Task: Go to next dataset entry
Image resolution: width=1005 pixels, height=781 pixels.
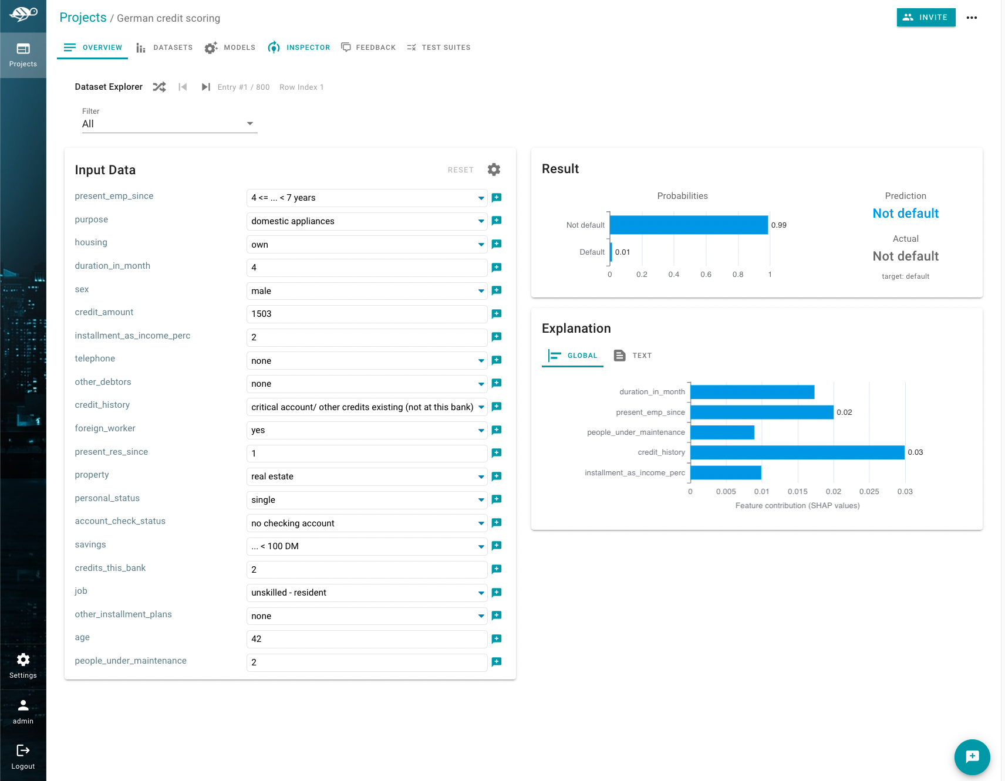Action: (x=205, y=87)
